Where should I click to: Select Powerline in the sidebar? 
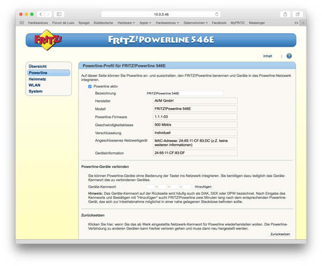point(49,72)
